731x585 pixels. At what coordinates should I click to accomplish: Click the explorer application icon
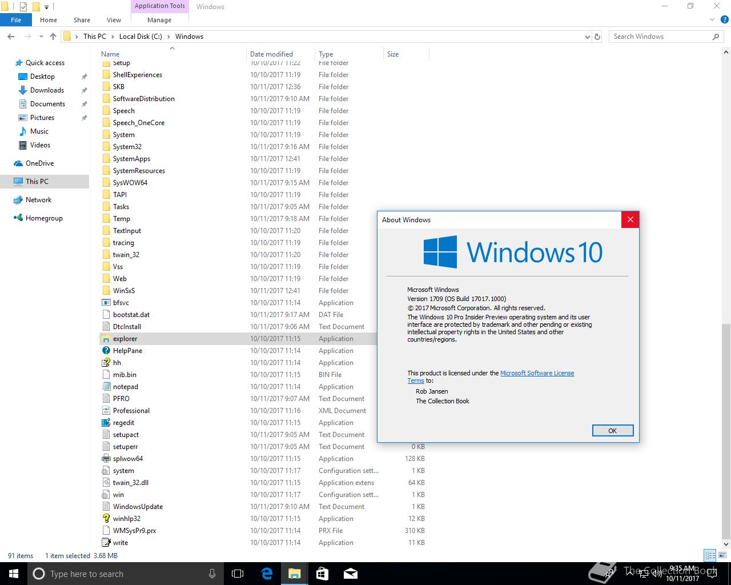pos(106,339)
